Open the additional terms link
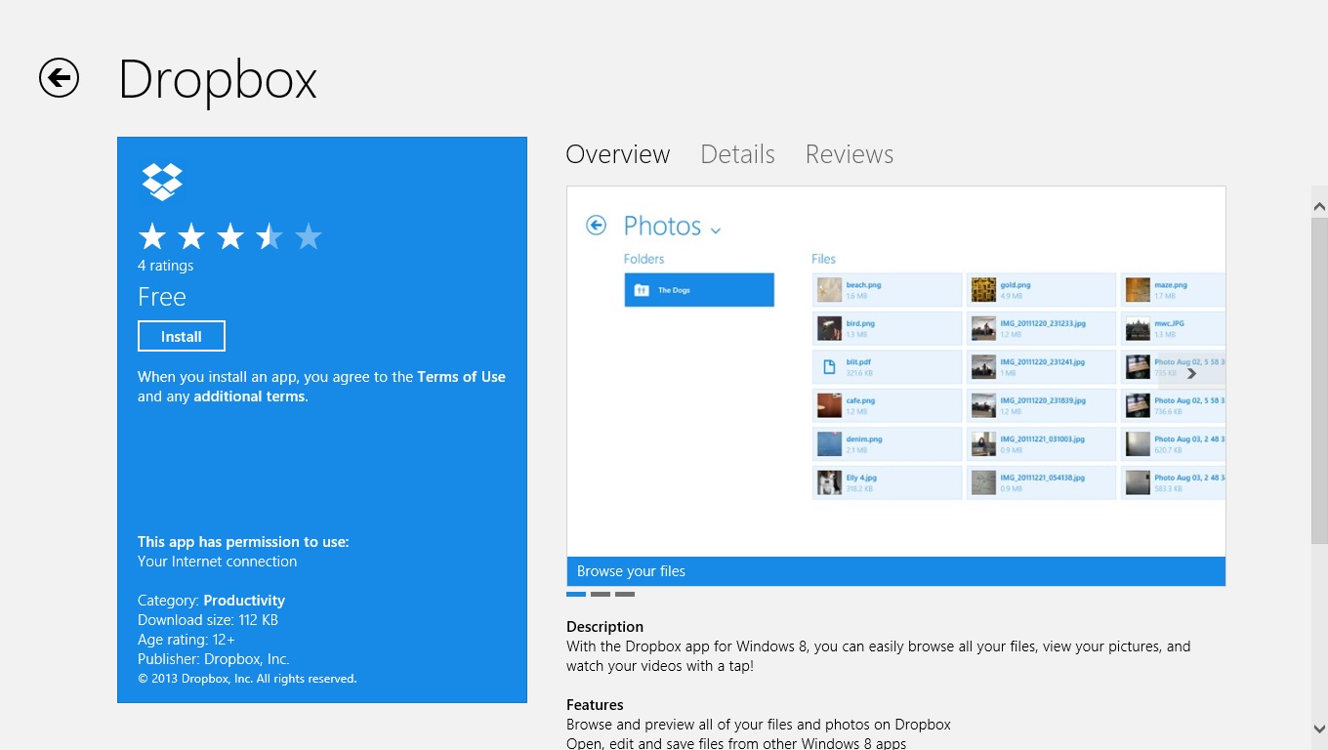This screenshot has width=1328, height=750. coord(250,396)
